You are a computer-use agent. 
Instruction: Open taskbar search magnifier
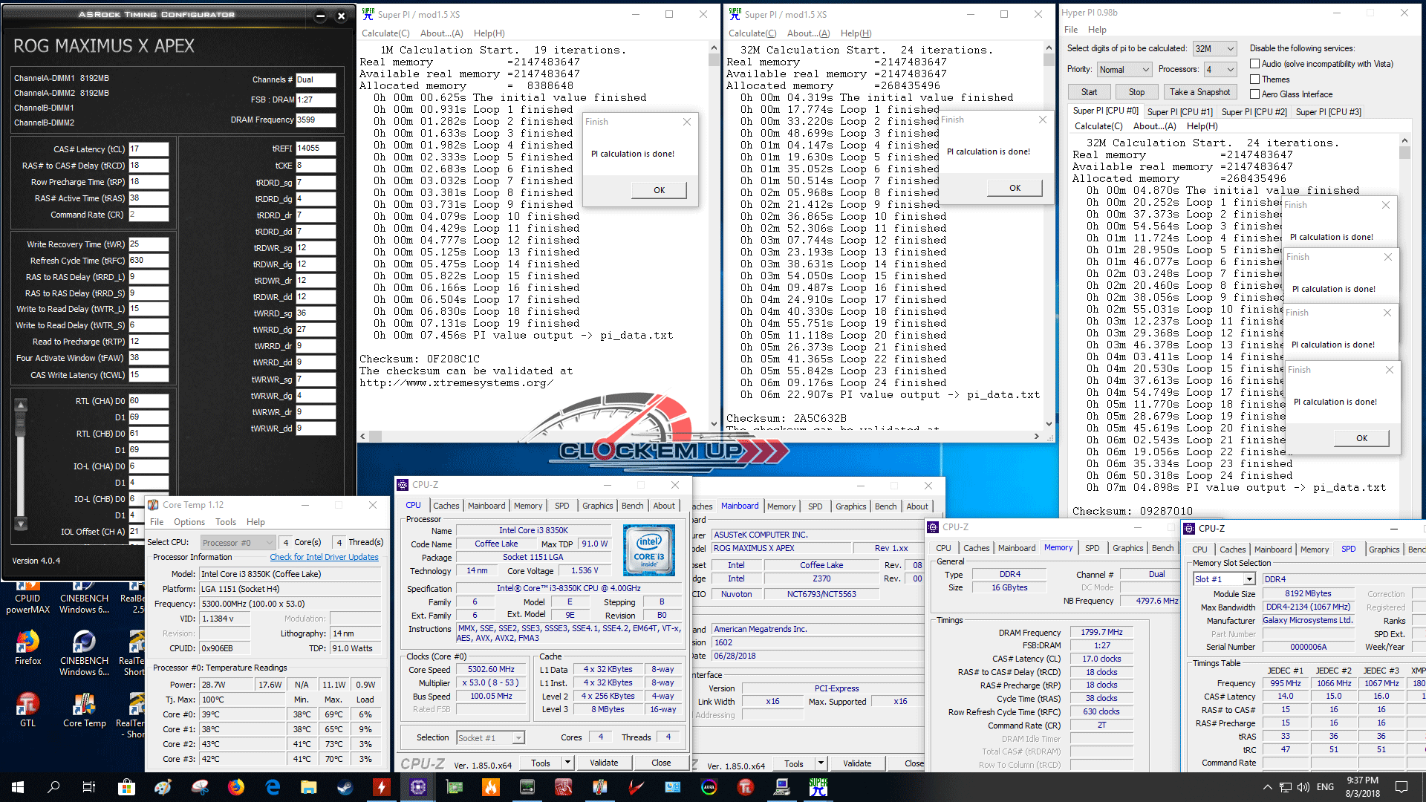coord(53,787)
